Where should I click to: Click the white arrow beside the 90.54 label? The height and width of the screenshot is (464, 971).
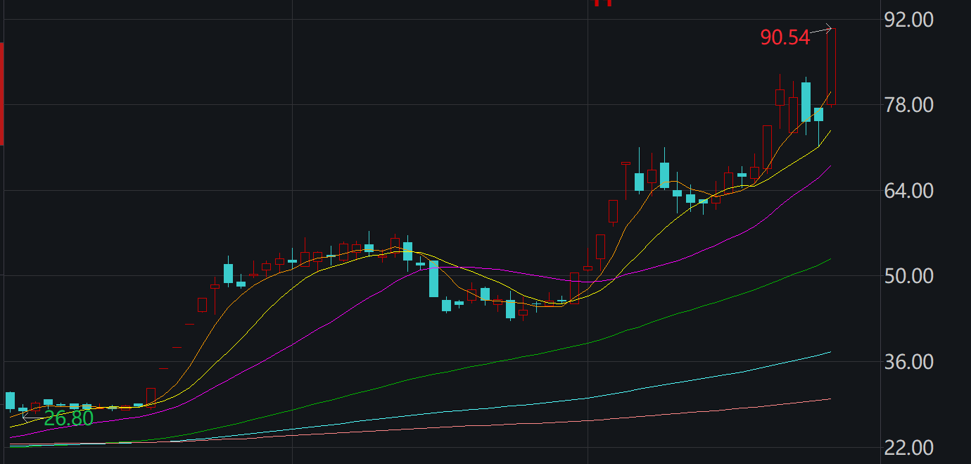click(821, 30)
